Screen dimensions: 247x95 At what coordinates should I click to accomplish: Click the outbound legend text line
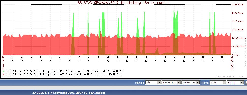tap(63, 74)
